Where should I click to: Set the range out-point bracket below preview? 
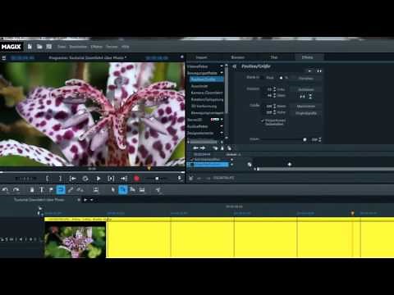click(x=60, y=179)
